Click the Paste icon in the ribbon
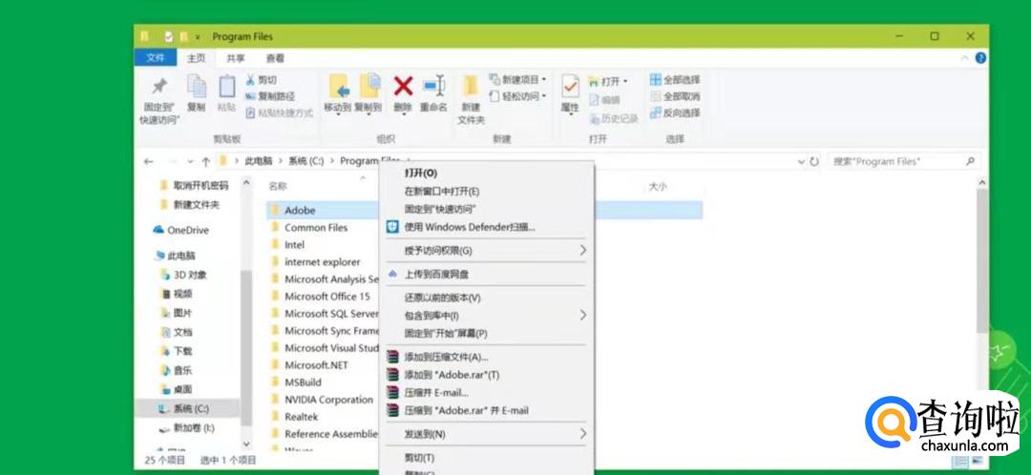 227,86
